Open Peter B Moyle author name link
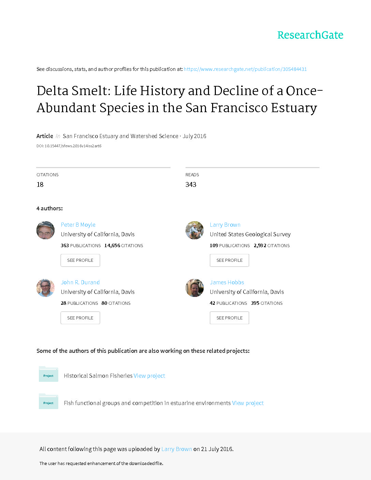 pyautogui.click(x=78, y=225)
